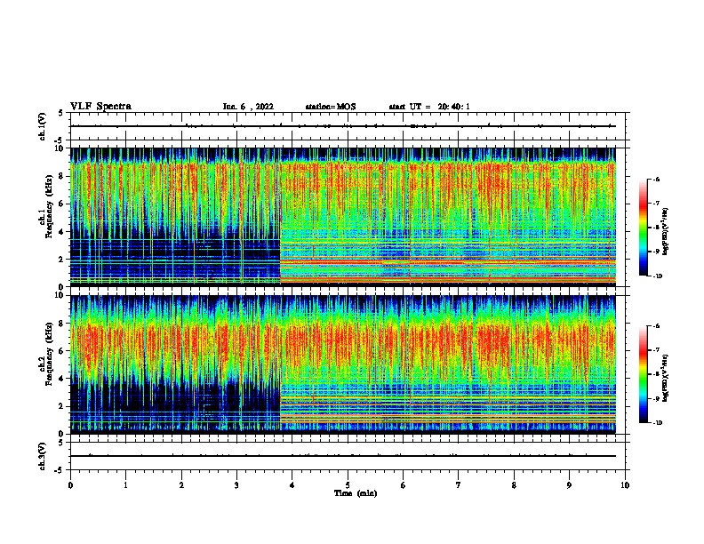Click the ch.1 spectrogram color scale bar
704x544 pixels.
pos(643,228)
